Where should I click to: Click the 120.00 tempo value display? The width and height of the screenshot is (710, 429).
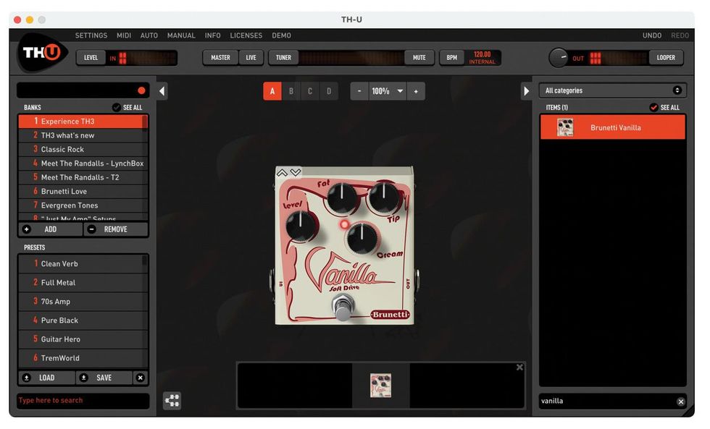[482, 54]
